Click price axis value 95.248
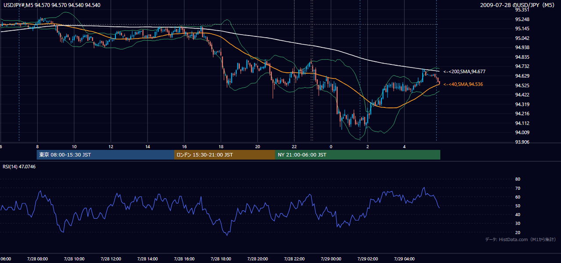The height and width of the screenshot is (263, 561). point(522,19)
